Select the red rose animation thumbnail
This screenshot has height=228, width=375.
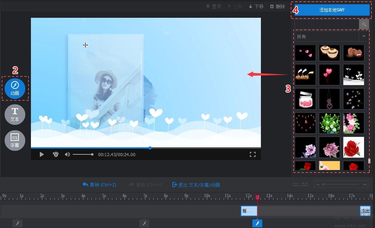pyautogui.click(x=353, y=147)
